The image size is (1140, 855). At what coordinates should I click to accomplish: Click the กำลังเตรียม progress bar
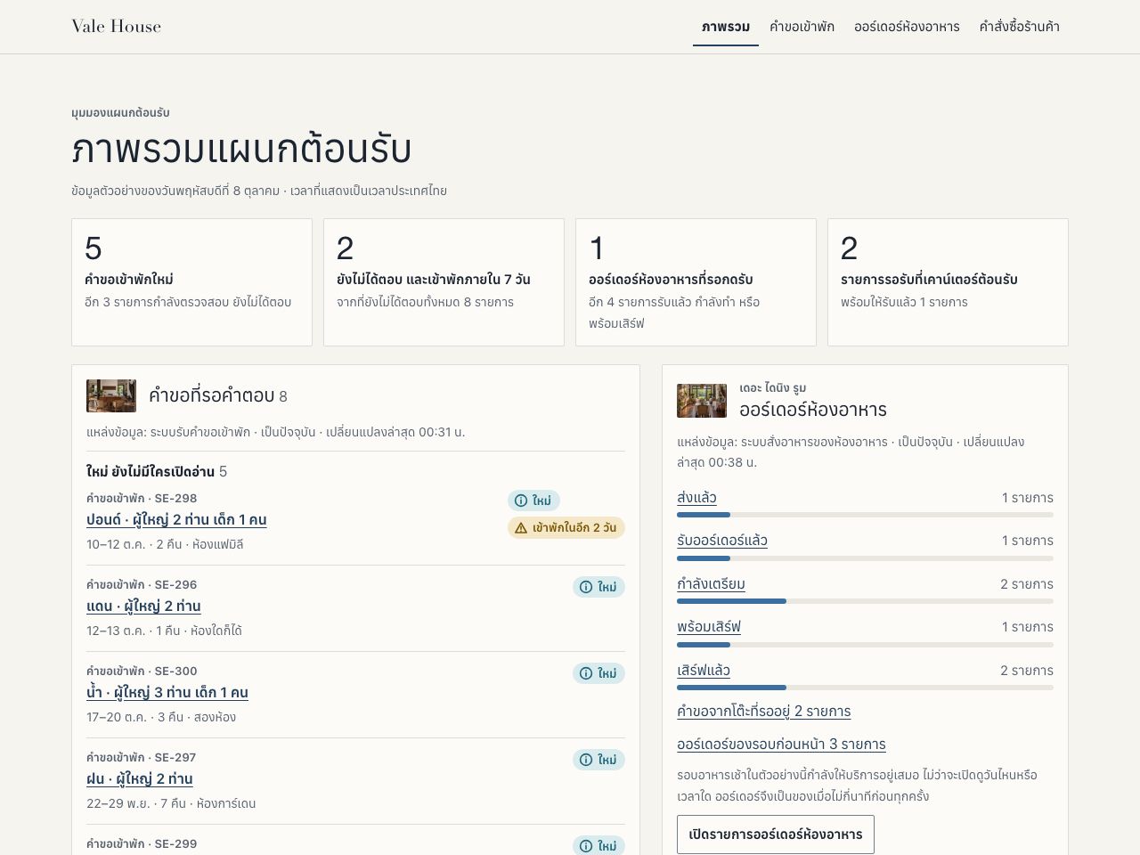865,601
